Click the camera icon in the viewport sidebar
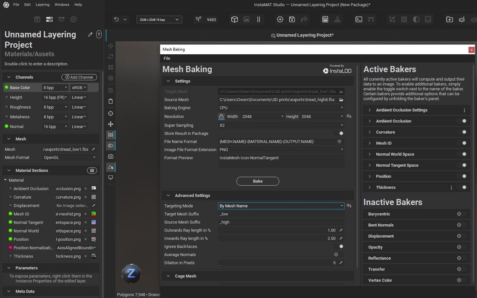Viewport: 477px width, 298px height. [x=111, y=157]
